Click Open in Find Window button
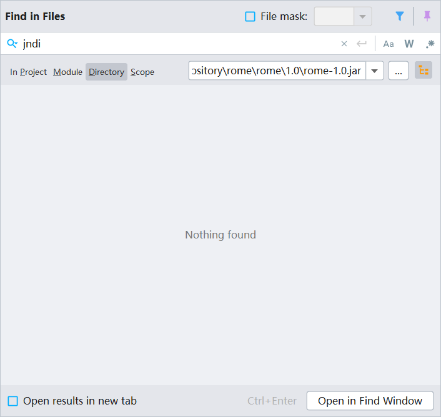 pyautogui.click(x=370, y=401)
